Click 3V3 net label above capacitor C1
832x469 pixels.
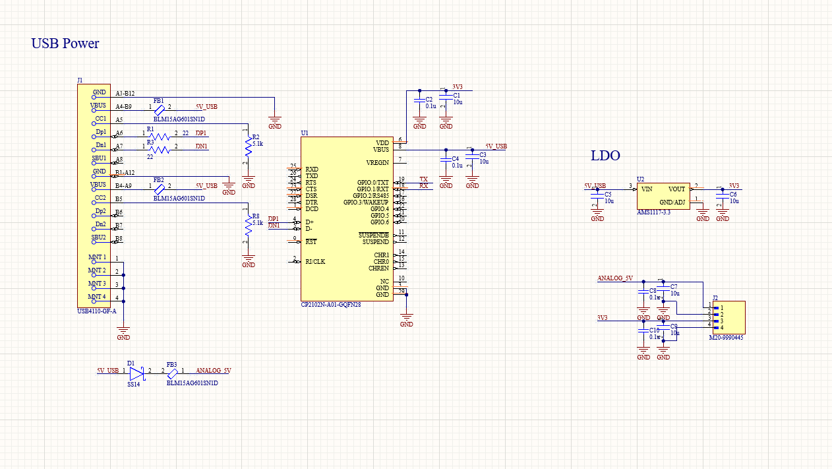click(458, 87)
